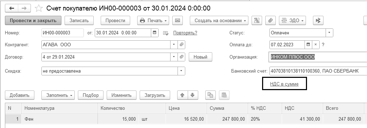Image resolution: width=367 pixels, height=128 pixels.
Task: Click the Изменить button
Action: (121, 95)
